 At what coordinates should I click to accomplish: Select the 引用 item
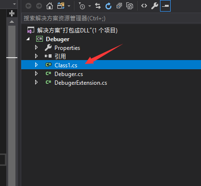60,56
